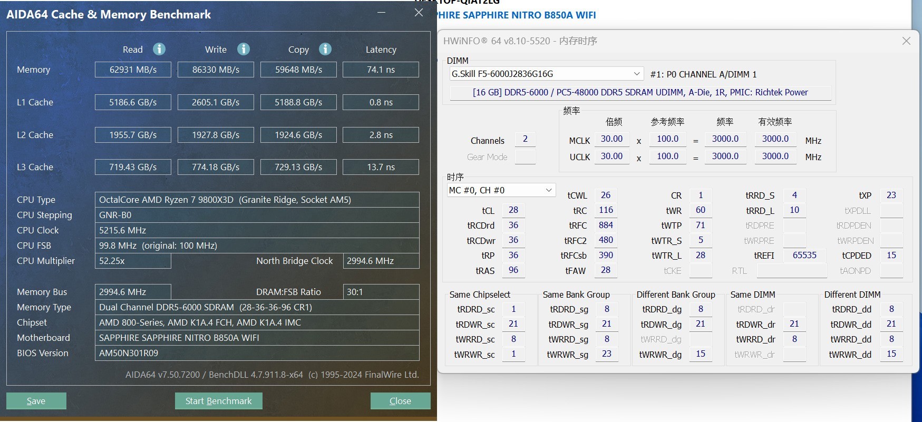
Task: Click the CPU Type text field
Action: (x=257, y=200)
